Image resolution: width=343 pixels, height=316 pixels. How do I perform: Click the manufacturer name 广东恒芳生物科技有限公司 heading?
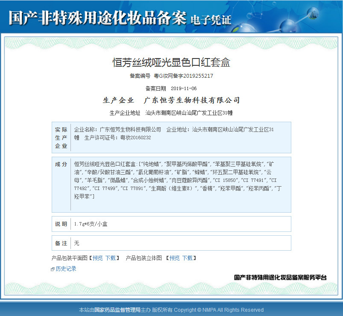[192, 100]
